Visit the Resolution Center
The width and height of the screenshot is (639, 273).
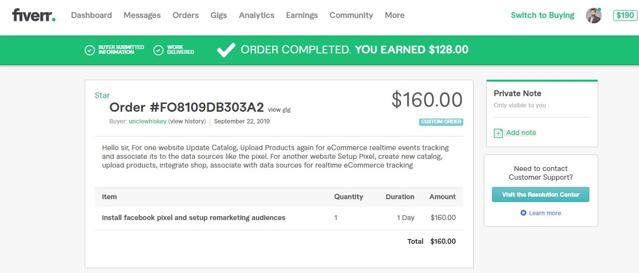pos(540,195)
